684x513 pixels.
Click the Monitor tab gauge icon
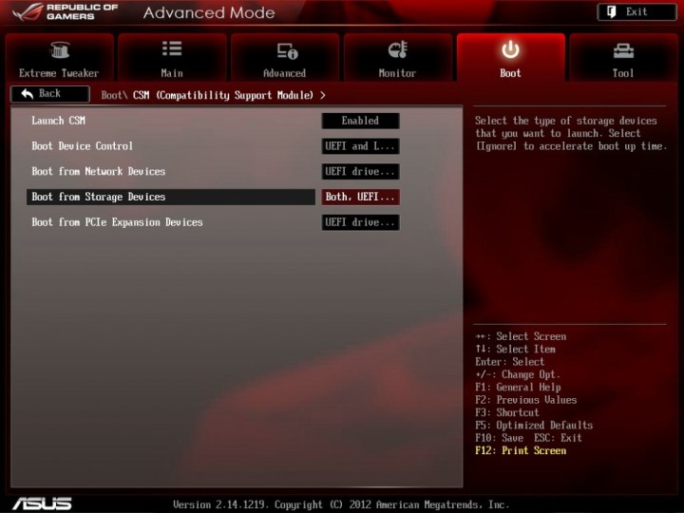[398, 50]
